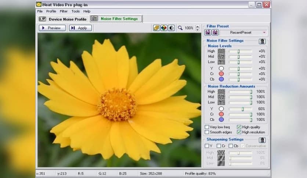Open the Help menu
The image size is (307, 178).
(87, 11)
